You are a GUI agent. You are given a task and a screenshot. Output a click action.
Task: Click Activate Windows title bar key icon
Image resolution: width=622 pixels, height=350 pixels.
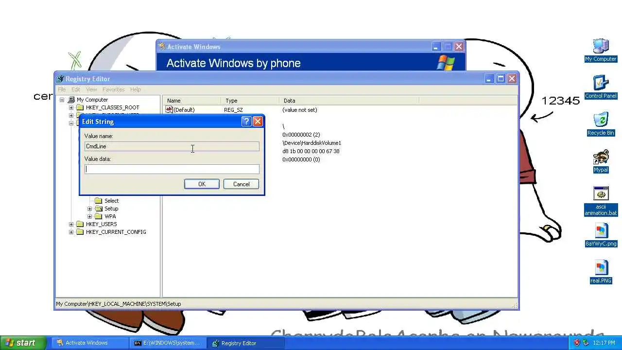[161, 47]
